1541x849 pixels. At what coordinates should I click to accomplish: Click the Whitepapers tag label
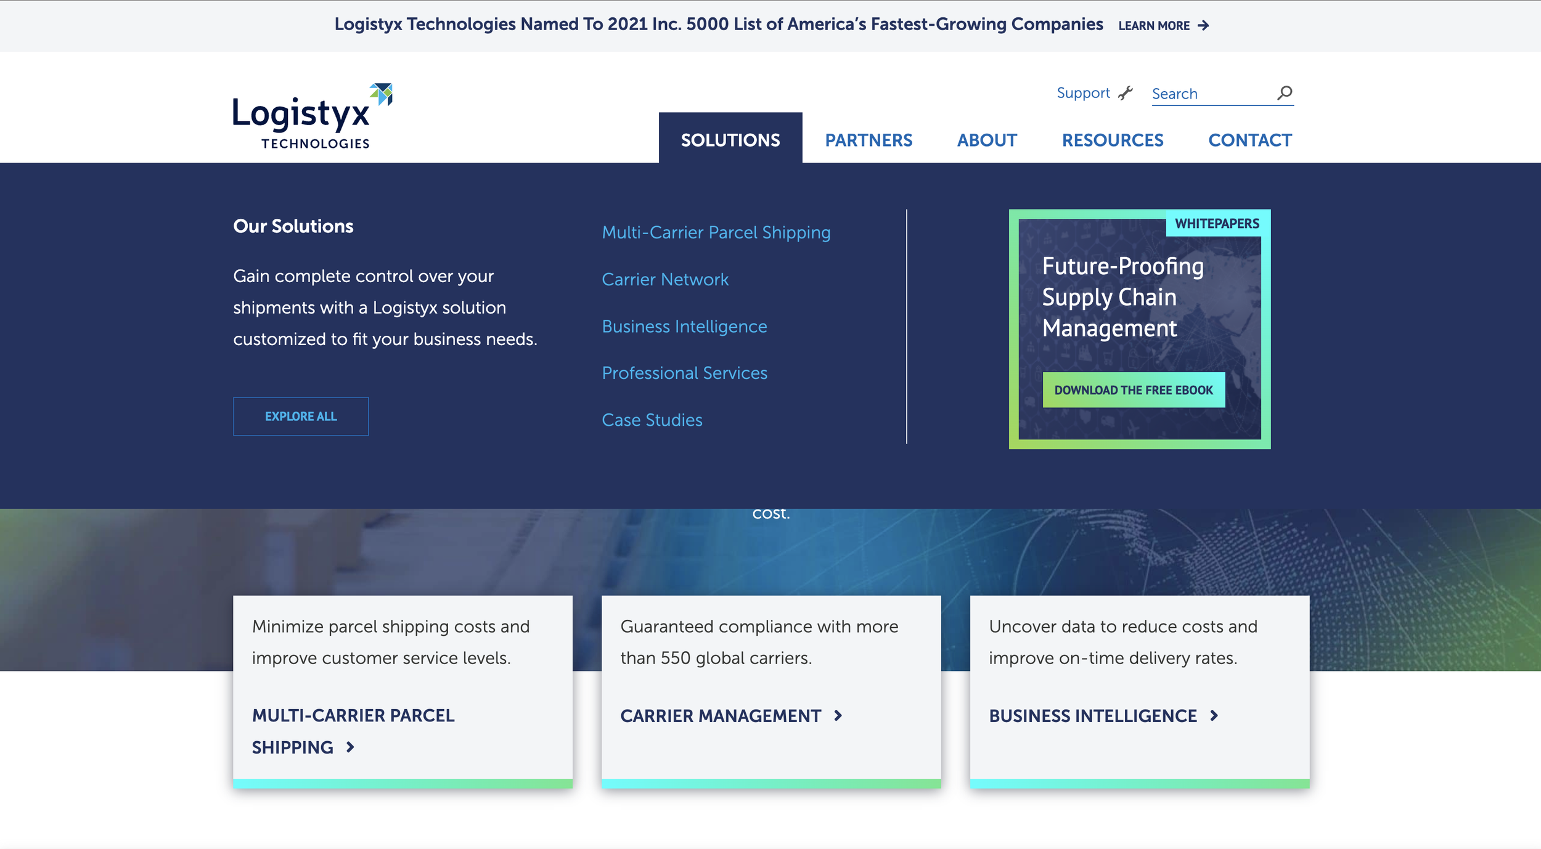point(1217,224)
